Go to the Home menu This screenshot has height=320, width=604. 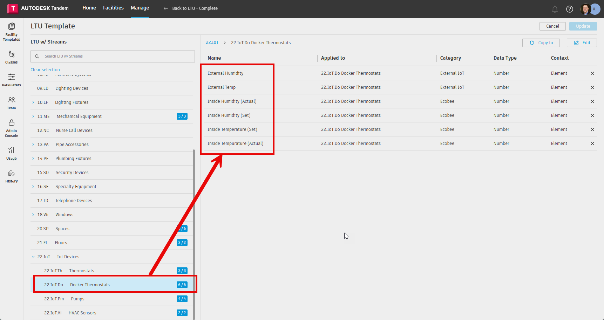(x=89, y=8)
